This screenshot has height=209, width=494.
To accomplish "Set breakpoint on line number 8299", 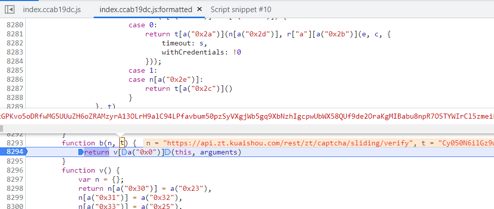I will [x=15, y=198].
